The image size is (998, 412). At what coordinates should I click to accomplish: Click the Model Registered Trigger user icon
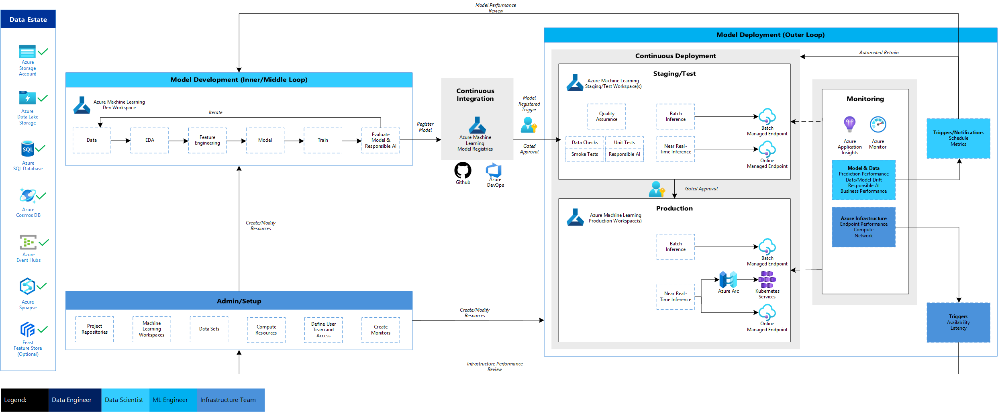click(x=529, y=125)
